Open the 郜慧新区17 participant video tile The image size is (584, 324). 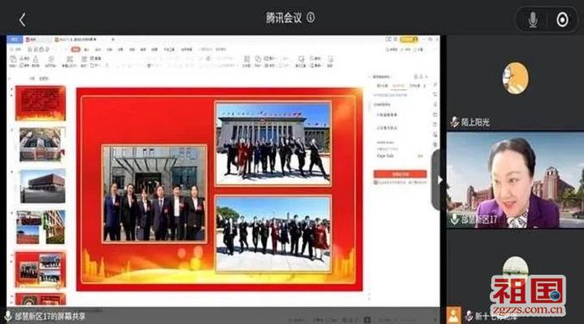click(x=515, y=180)
